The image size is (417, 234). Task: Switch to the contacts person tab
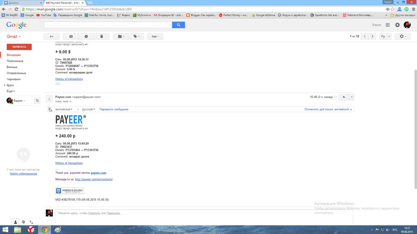click(x=15, y=222)
